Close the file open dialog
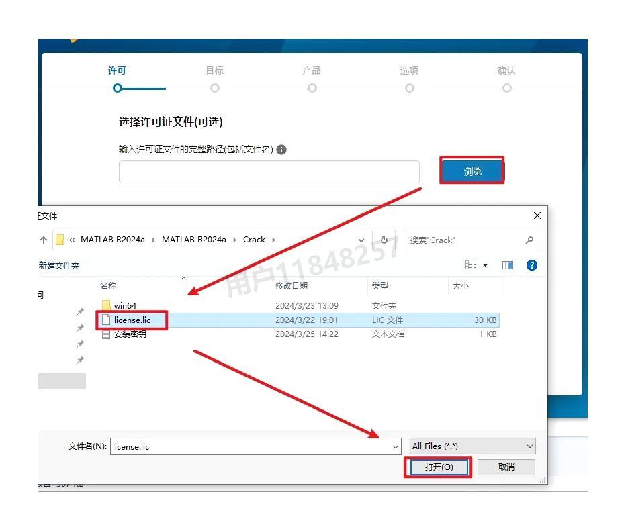Image resolution: width=626 pixels, height=531 pixels. pyautogui.click(x=537, y=215)
